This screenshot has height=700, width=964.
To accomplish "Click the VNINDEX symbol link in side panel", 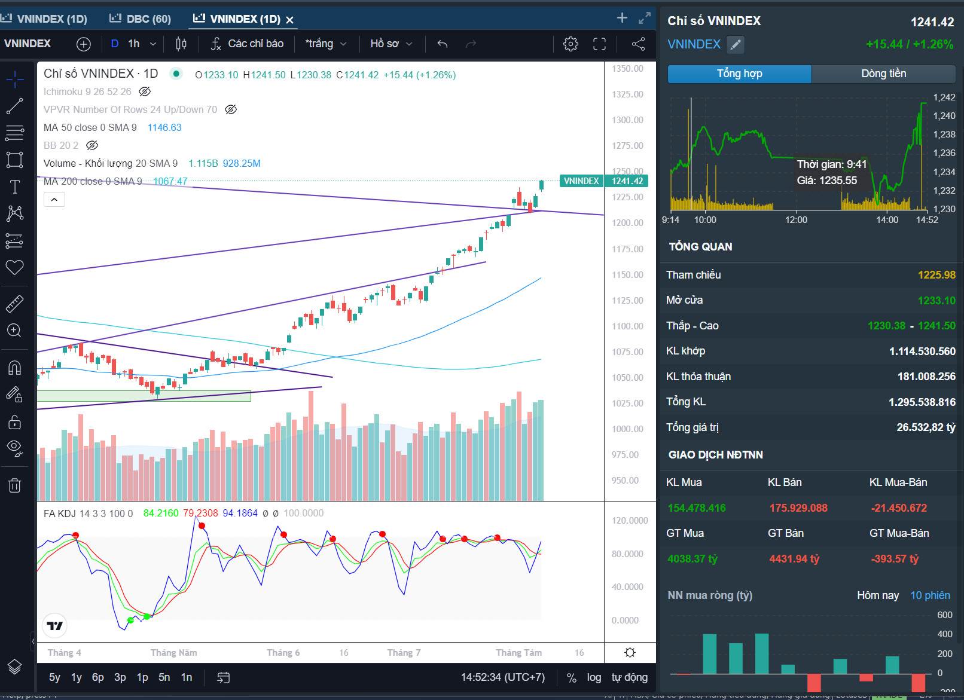I will pos(694,44).
